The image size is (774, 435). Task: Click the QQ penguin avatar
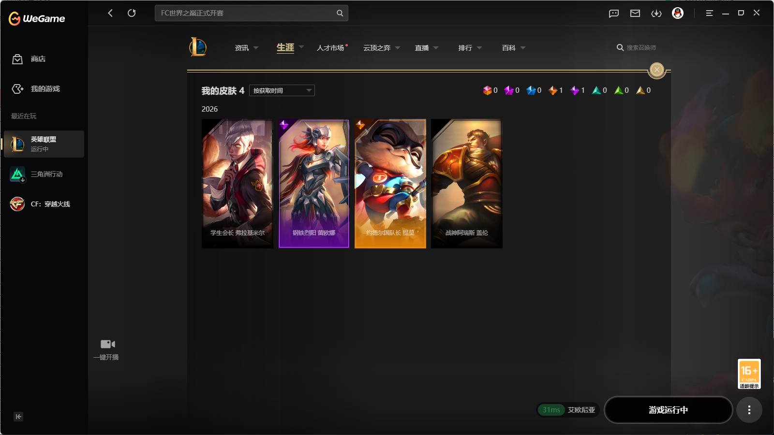tap(678, 13)
